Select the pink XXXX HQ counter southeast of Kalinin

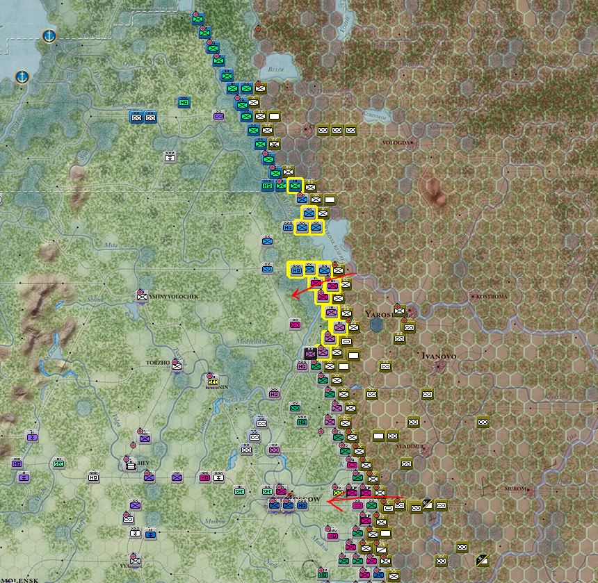point(274,394)
